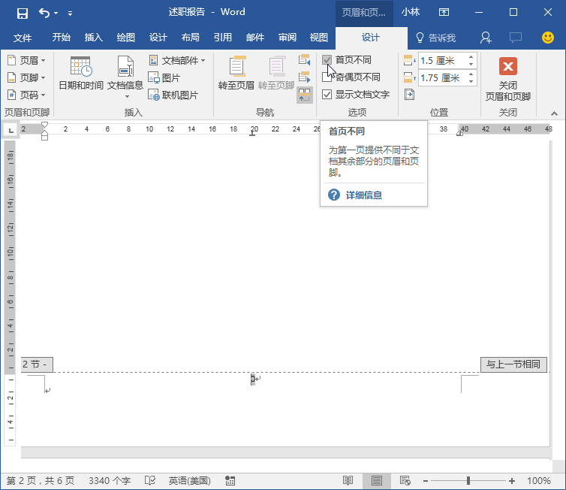Insert Date and Time icon
This screenshot has width=566, height=490.
tap(81, 73)
